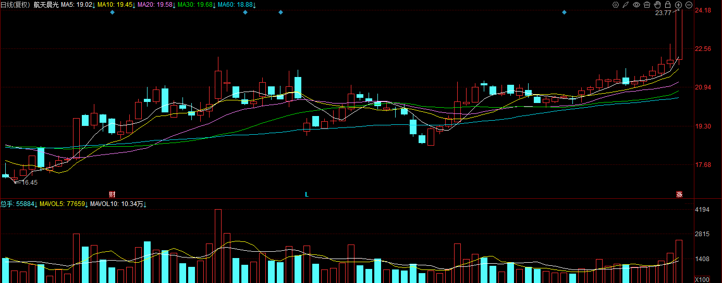Click the first blue diamond event marker

112,12
